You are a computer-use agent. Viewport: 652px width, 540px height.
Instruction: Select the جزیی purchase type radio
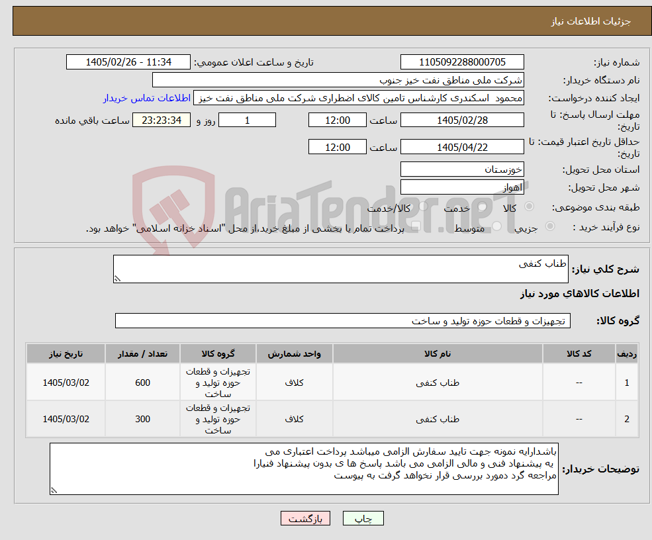[550, 226]
